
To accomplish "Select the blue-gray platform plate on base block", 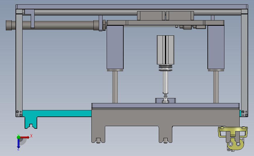I will pyautogui.click(x=166, y=105).
